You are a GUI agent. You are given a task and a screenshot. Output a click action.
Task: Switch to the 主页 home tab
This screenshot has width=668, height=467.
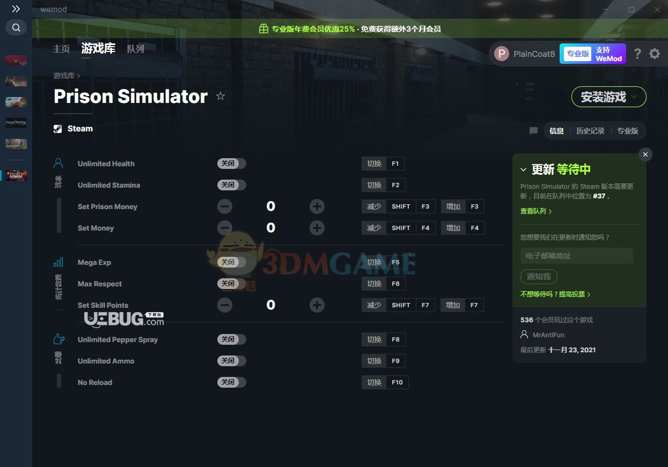coord(61,49)
